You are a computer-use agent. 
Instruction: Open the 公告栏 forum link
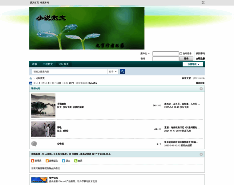coord(60,144)
